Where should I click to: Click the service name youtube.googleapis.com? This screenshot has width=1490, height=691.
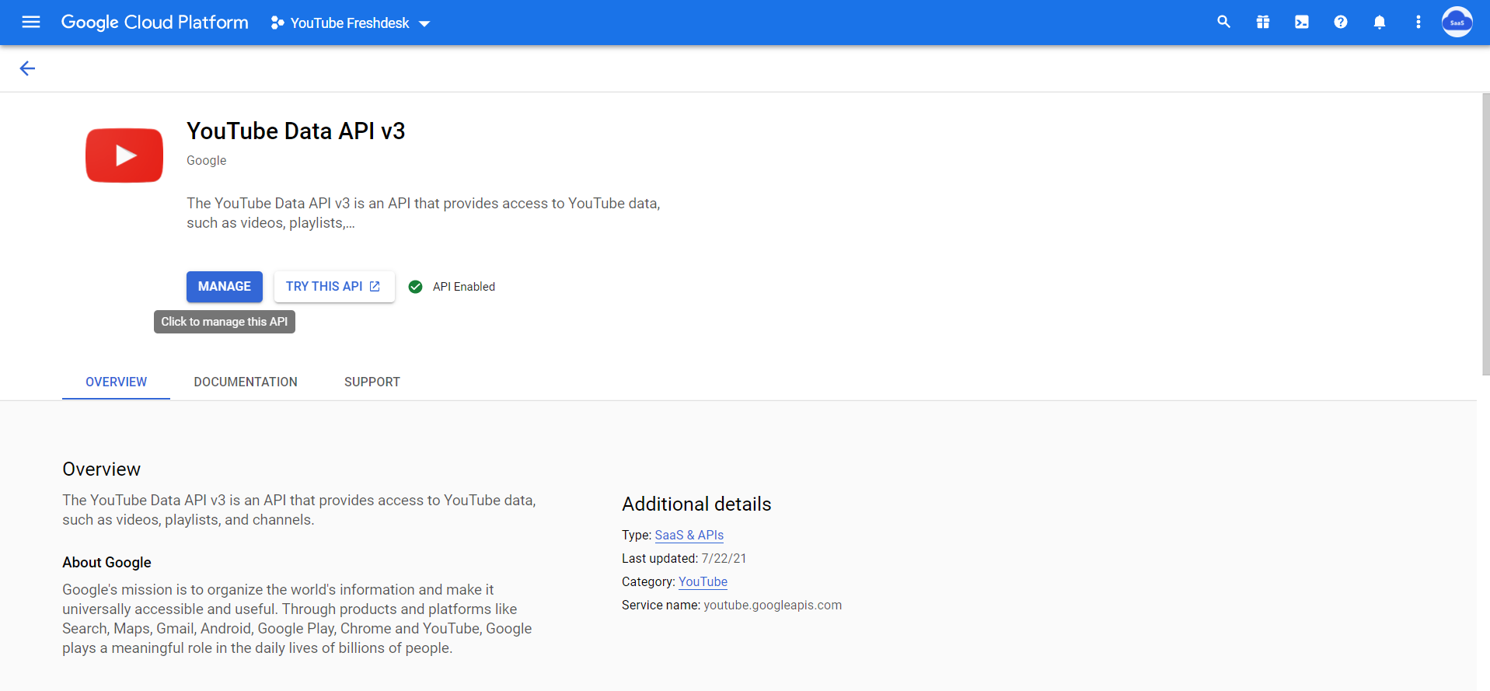point(773,605)
